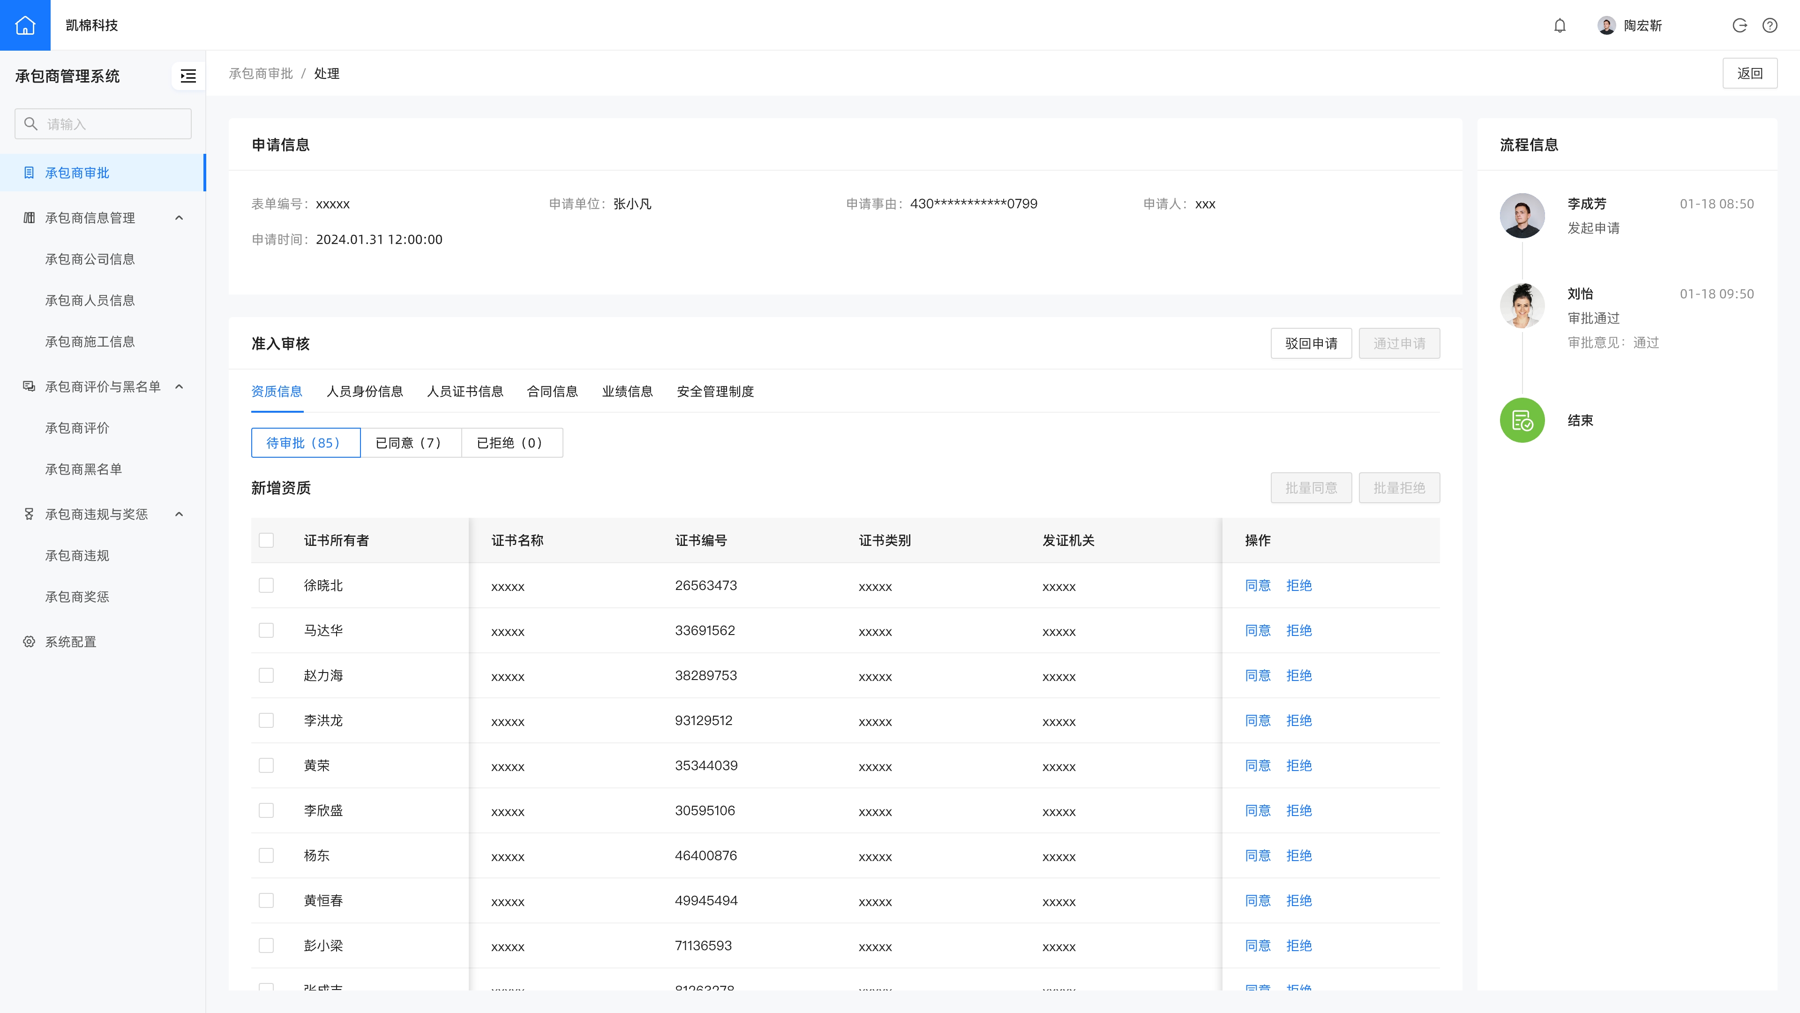Screen dimensions: 1800x1013
Task: Click the search magnifier icon in sidebar
Action: 31,124
